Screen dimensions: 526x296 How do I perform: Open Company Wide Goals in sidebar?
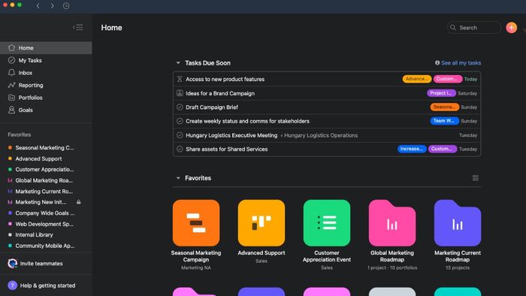[45, 213]
